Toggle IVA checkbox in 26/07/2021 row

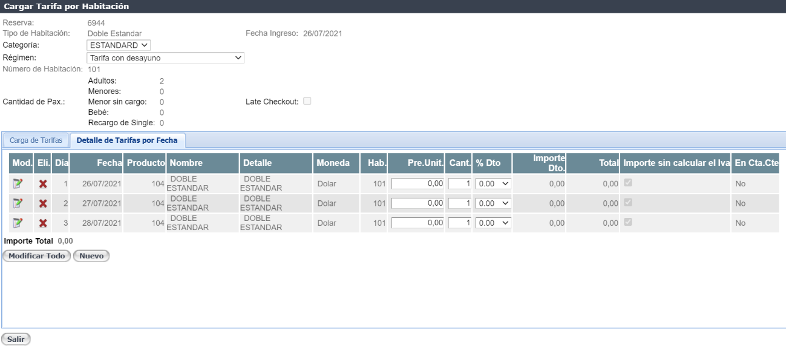click(628, 183)
